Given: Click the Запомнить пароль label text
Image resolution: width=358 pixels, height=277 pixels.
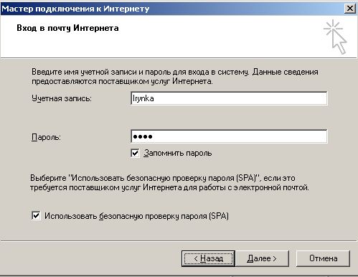Looking at the screenshot, I should [x=178, y=153].
